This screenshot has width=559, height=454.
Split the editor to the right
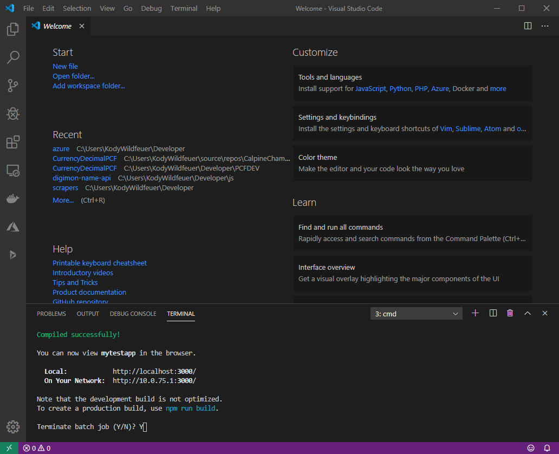coord(528,25)
